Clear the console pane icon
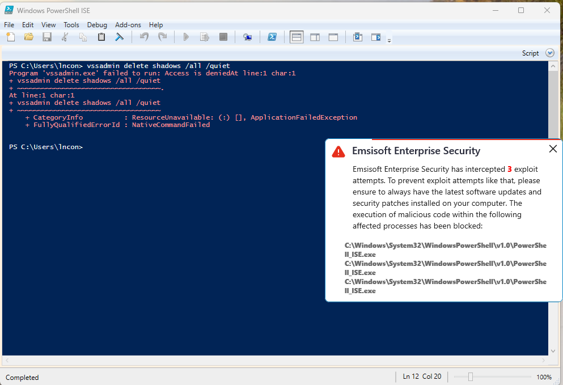This screenshot has height=385, width=563. tap(119, 37)
